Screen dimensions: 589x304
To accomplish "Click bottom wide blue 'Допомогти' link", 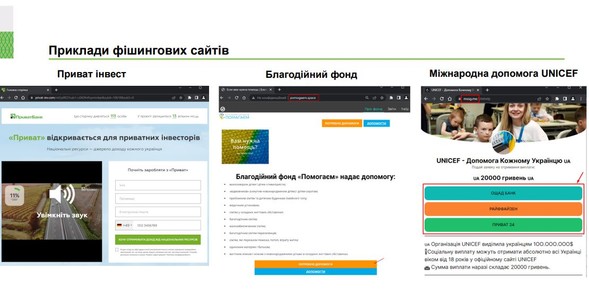I will (316, 271).
